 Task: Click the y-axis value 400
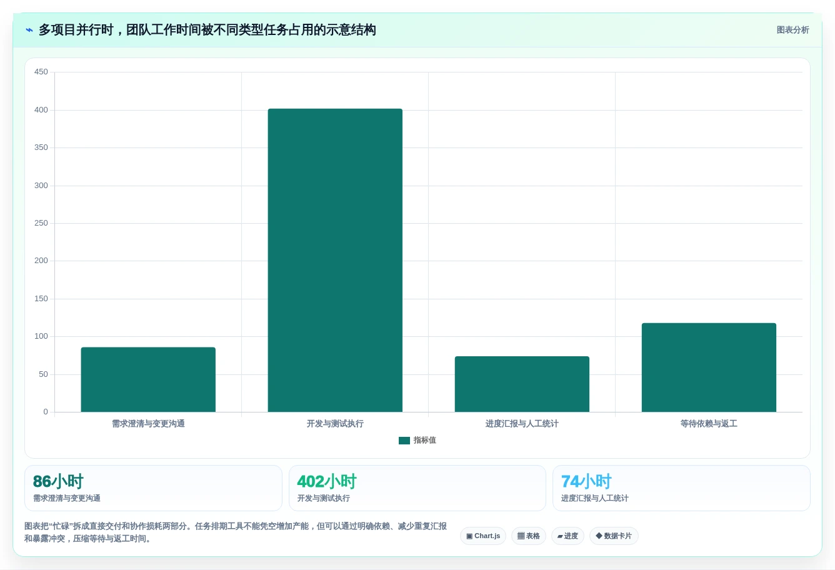[41, 110]
